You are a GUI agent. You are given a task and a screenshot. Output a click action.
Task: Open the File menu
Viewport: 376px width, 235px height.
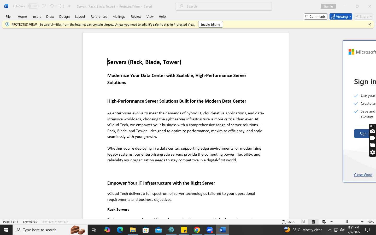pyautogui.click(x=8, y=16)
